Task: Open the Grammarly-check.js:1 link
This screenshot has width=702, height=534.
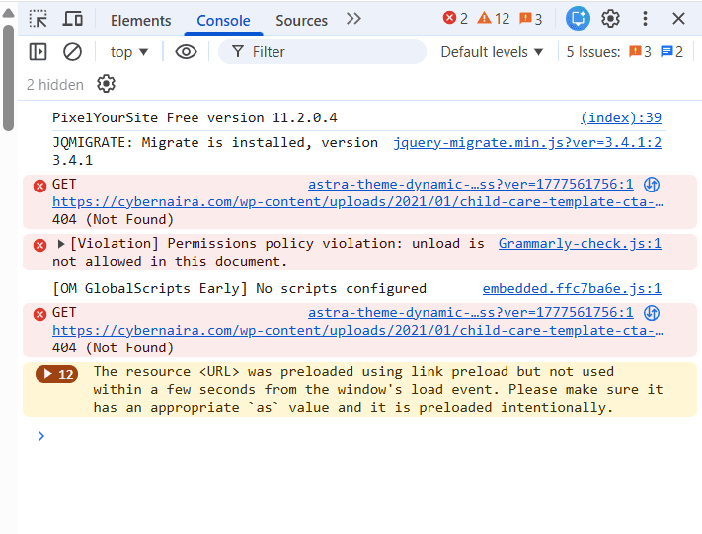Action: pos(580,243)
